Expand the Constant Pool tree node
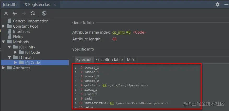 point(3,26)
